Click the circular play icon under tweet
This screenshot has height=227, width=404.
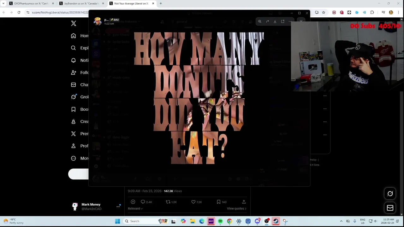coord(133,202)
